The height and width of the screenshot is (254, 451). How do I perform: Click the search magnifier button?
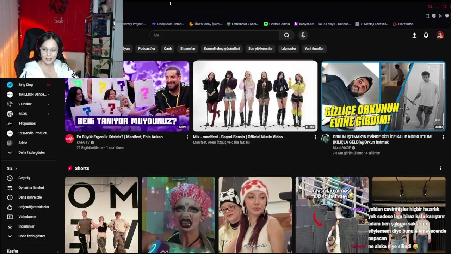point(287,35)
